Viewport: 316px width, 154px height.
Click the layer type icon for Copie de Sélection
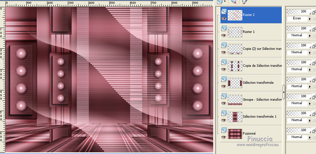pyautogui.click(x=224, y=63)
